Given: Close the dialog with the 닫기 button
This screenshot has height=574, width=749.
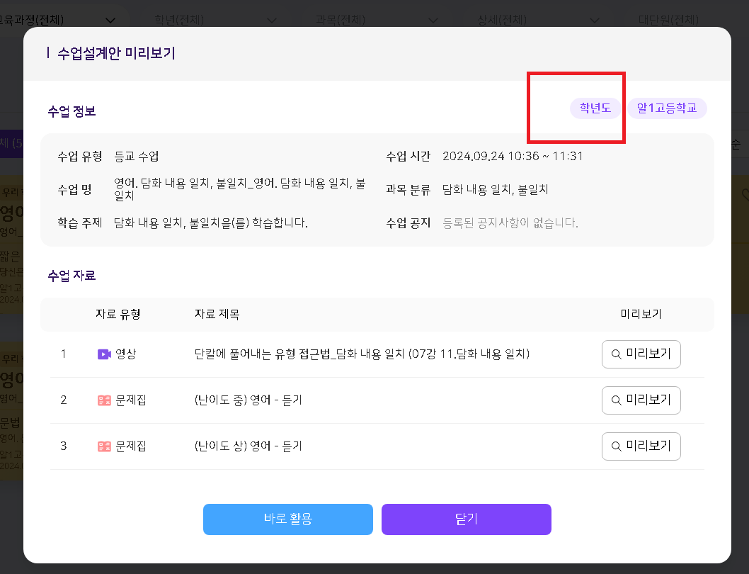Looking at the screenshot, I should pyautogui.click(x=466, y=519).
